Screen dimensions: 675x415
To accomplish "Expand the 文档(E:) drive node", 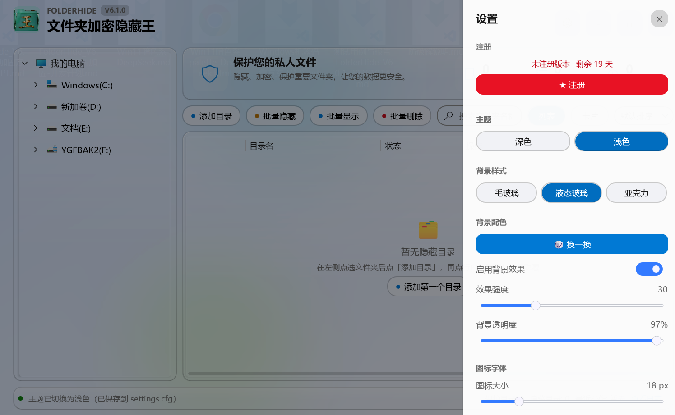I will pos(36,128).
